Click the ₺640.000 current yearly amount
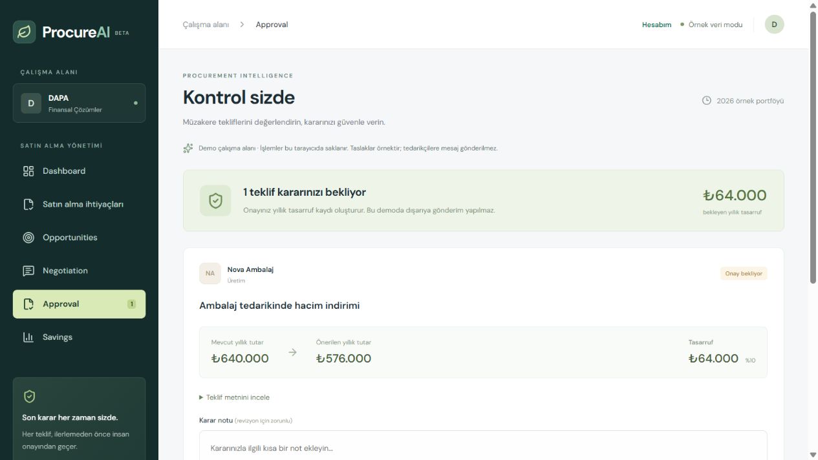The height and width of the screenshot is (460, 818). tap(240, 359)
